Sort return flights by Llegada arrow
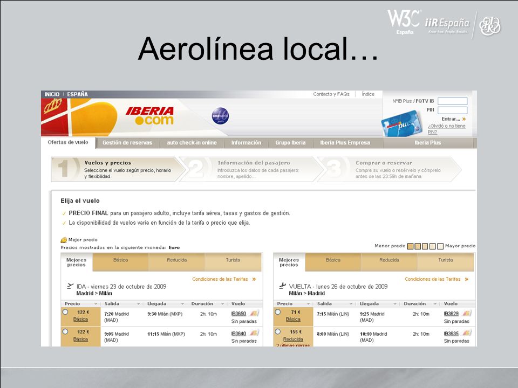518x388 pixels. click(394, 304)
